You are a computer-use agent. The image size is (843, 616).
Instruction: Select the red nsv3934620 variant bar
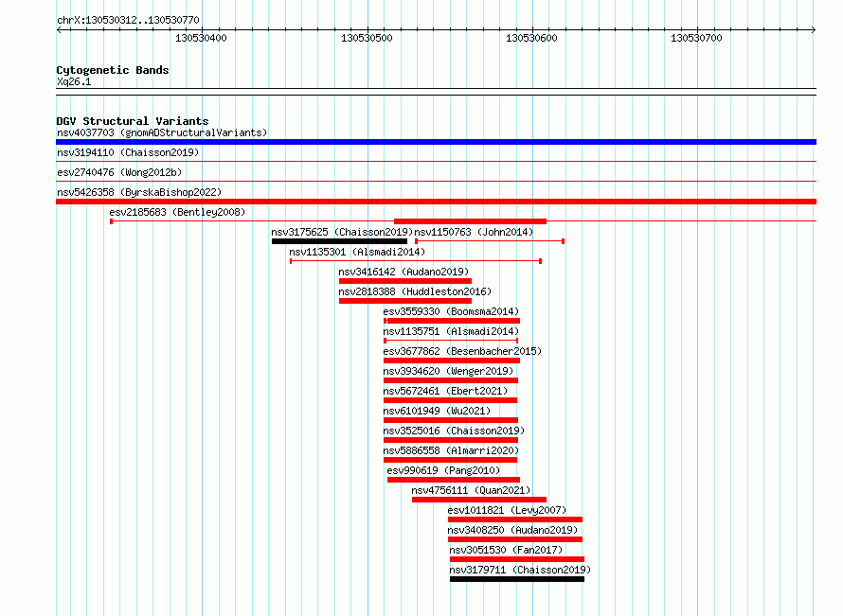coord(451,380)
